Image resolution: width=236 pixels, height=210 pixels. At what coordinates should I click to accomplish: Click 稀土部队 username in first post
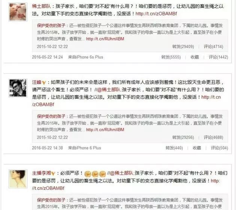(41, 6)
